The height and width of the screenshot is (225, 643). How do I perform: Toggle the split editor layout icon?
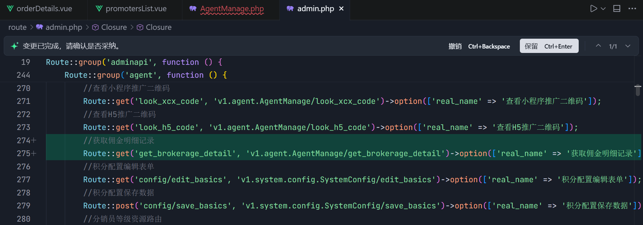[x=617, y=9]
